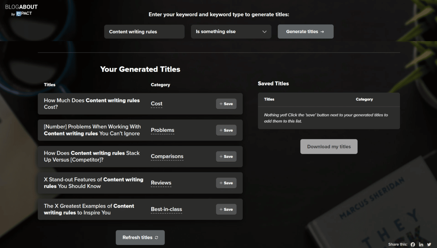Share this page on Facebook

click(x=413, y=244)
